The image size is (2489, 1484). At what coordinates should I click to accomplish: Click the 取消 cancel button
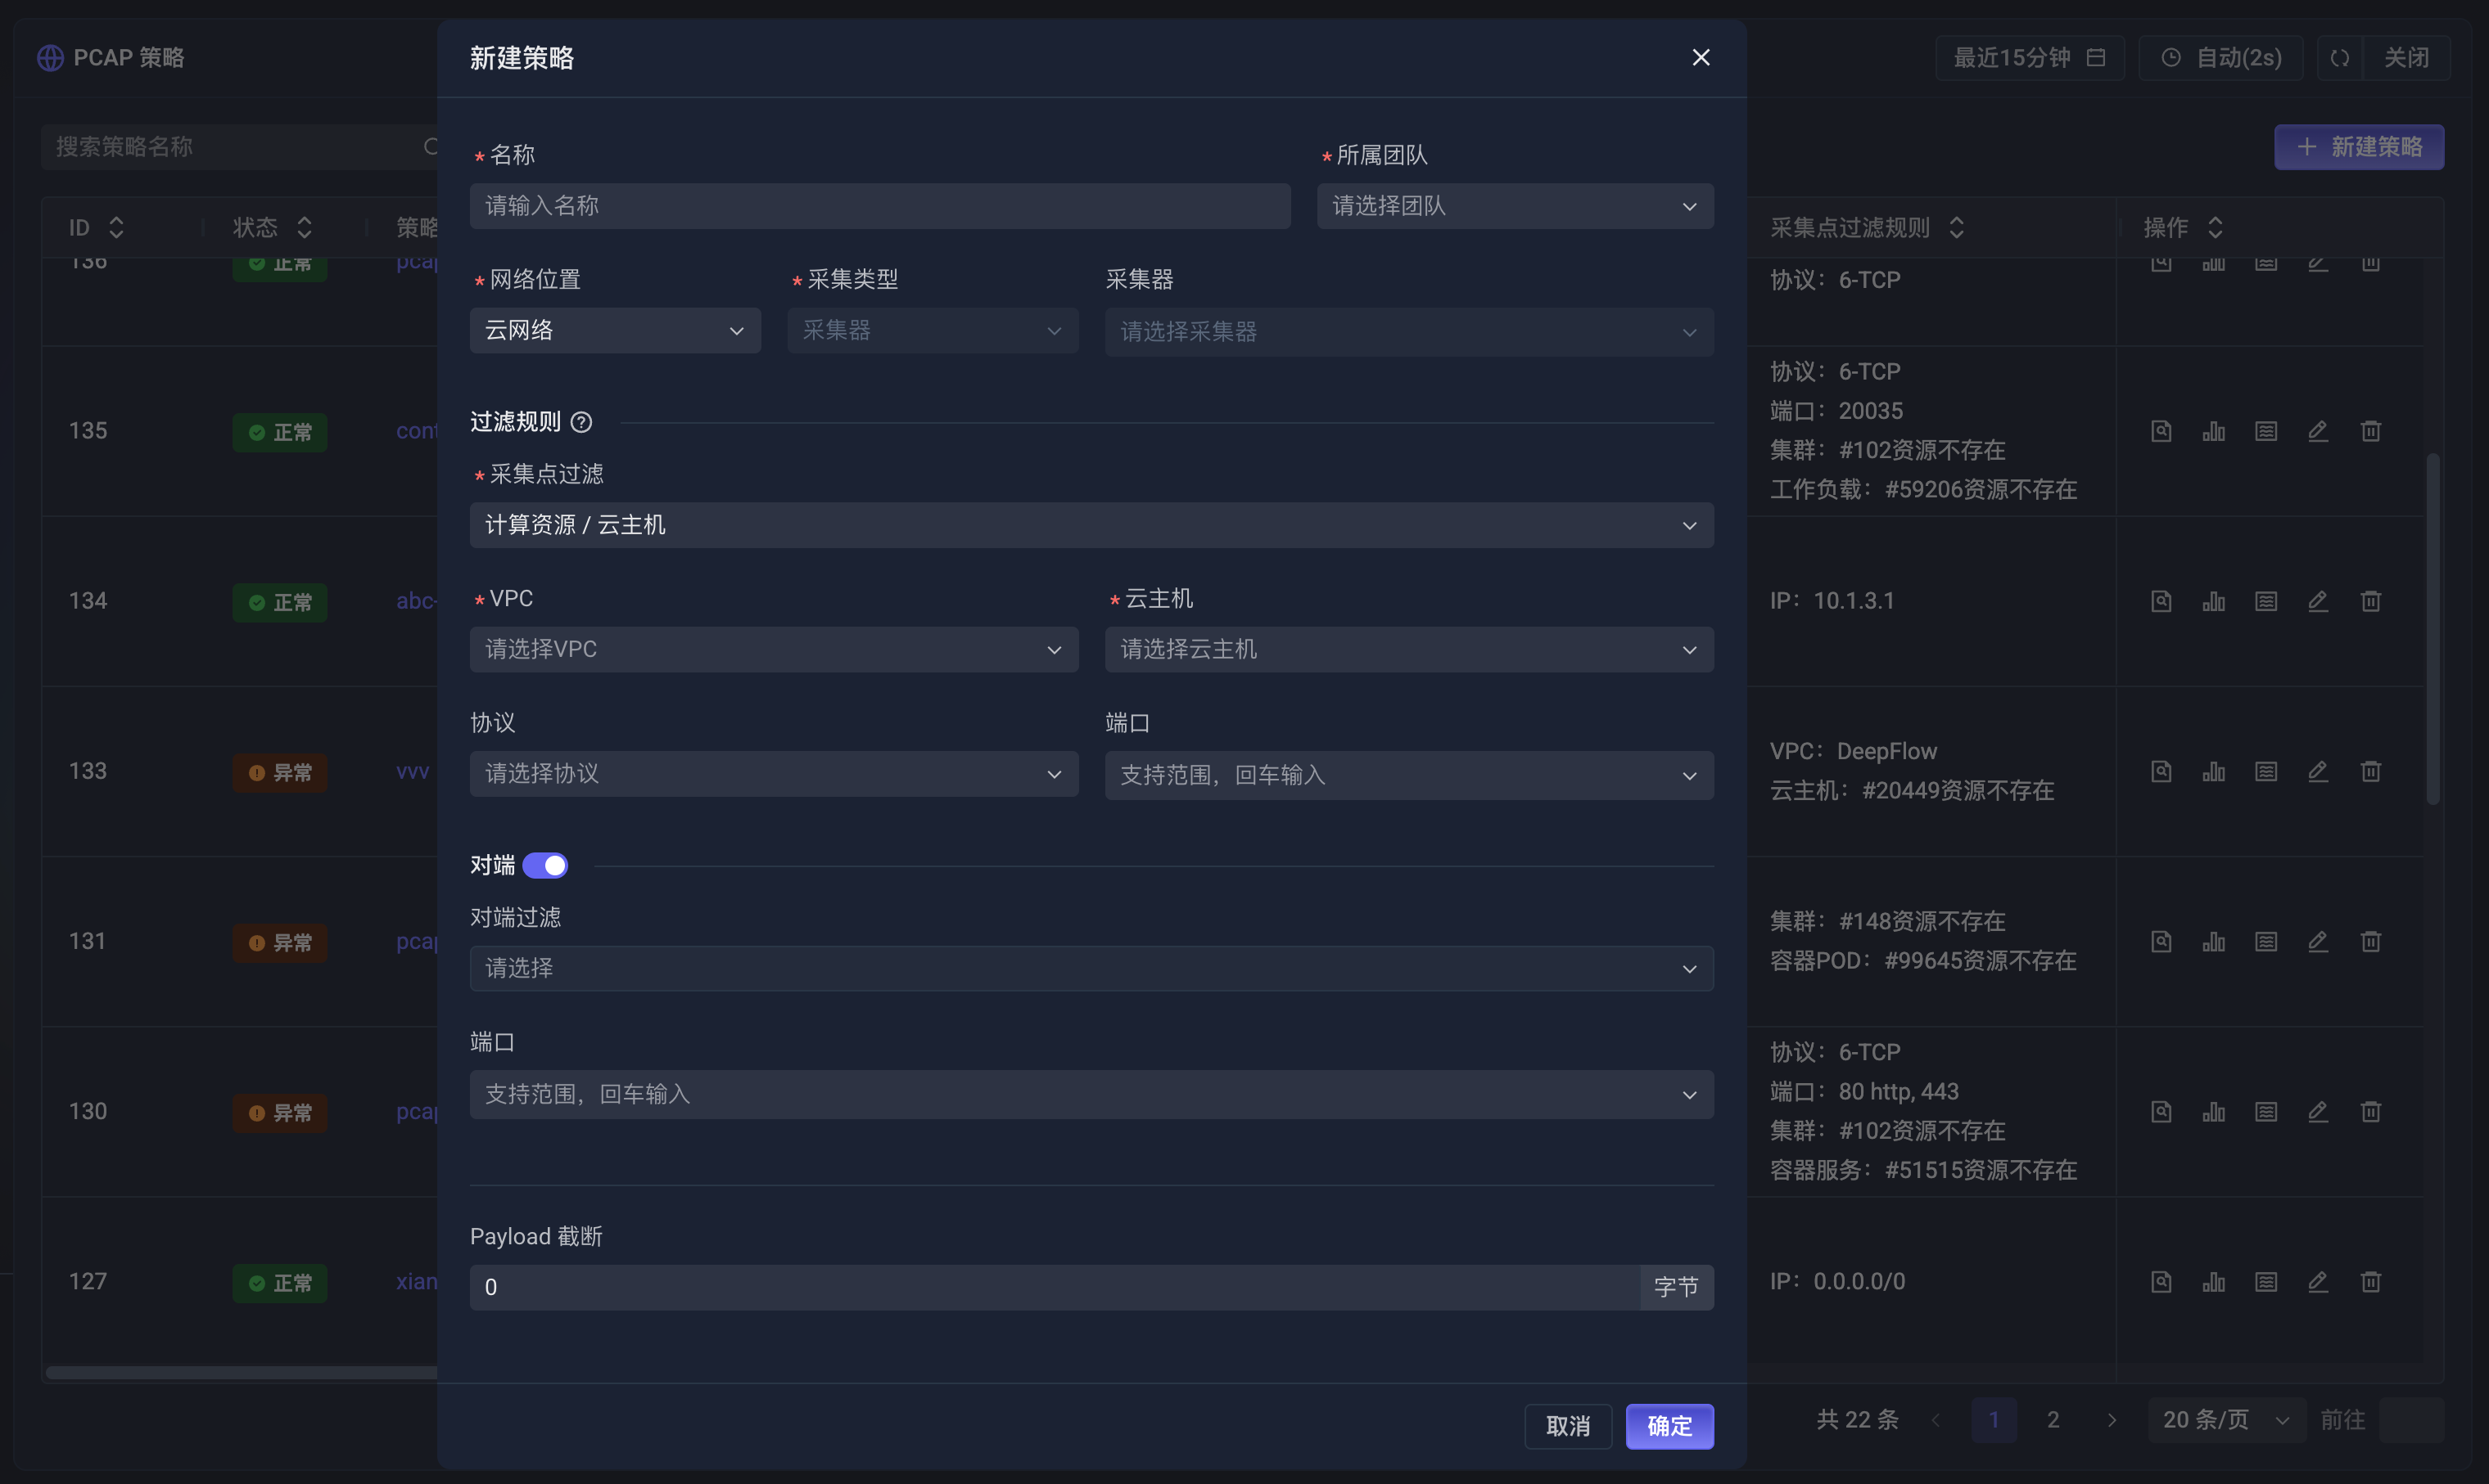click(1567, 1426)
